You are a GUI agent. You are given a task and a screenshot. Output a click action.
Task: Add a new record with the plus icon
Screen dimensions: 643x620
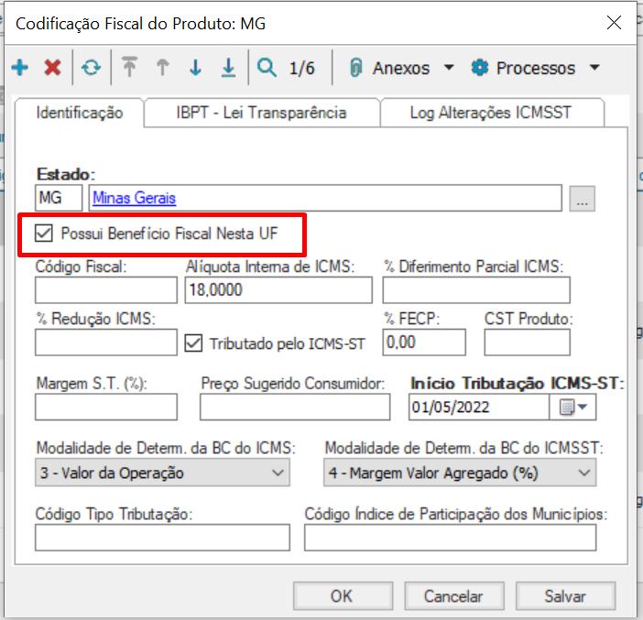click(x=19, y=68)
